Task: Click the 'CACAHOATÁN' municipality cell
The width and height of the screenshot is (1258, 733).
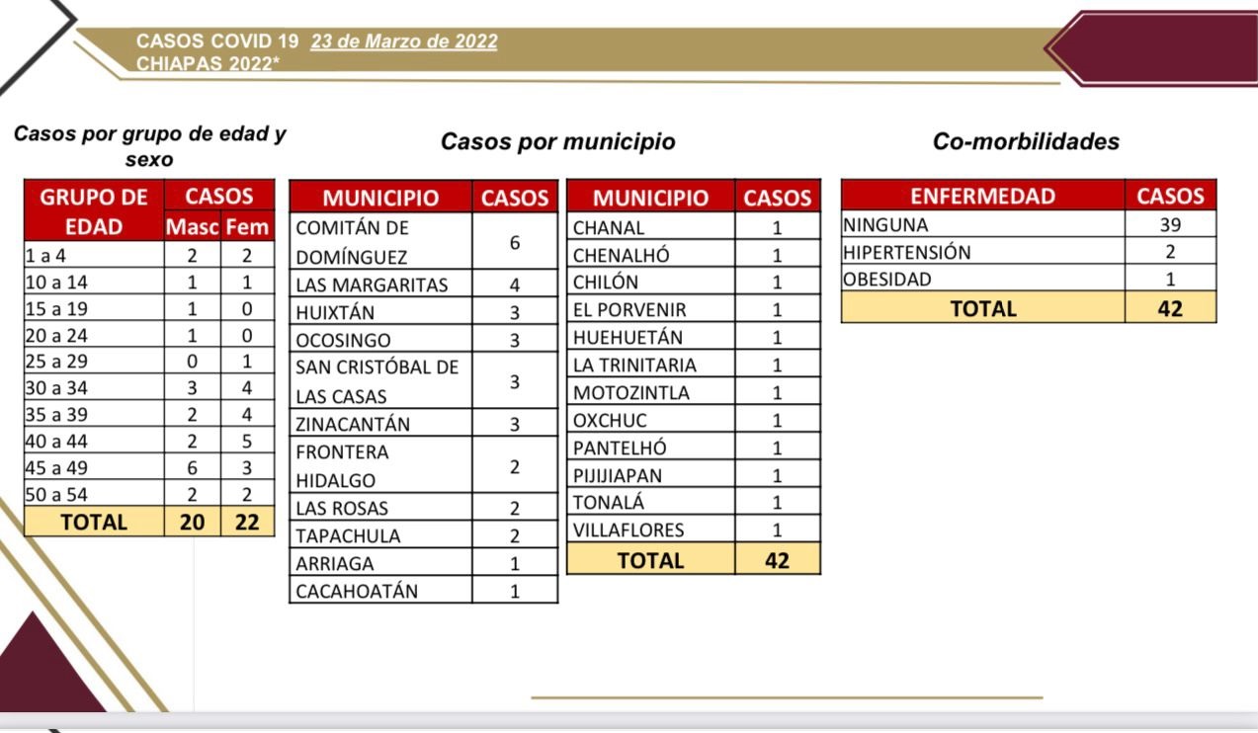Action: pos(380,591)
